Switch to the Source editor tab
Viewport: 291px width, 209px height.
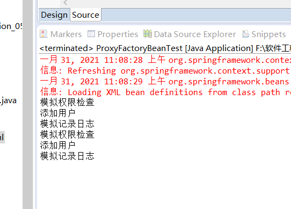pyautogui.click(x=85, y=15)
